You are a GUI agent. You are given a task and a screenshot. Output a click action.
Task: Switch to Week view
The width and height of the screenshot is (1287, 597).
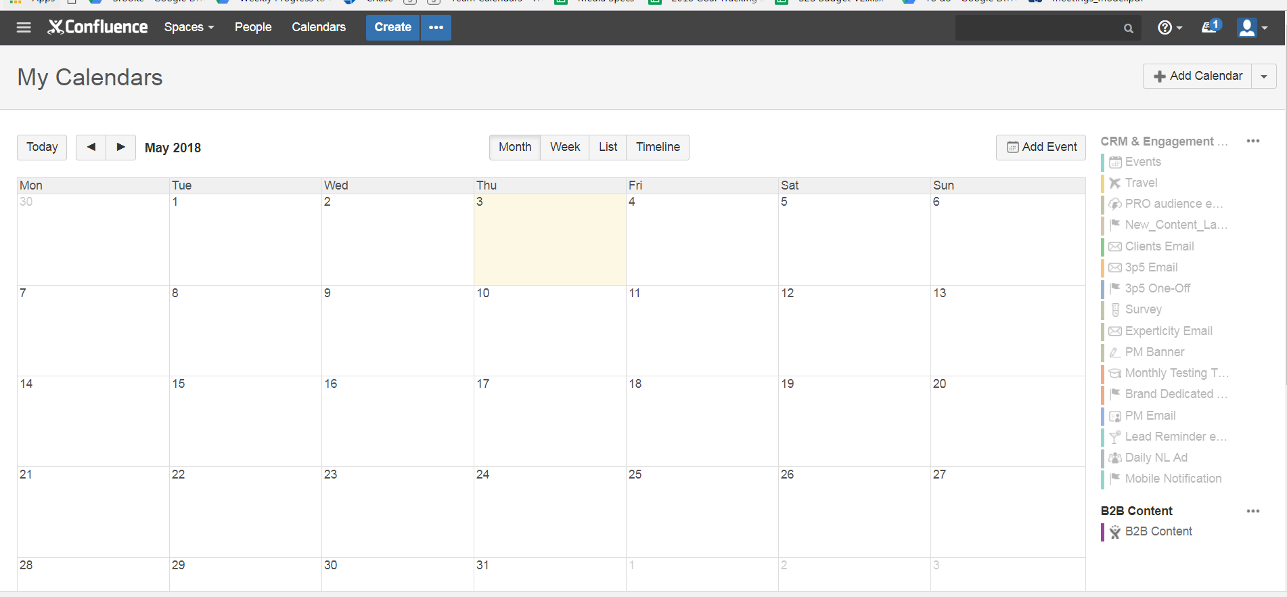[x=565, y=147]
